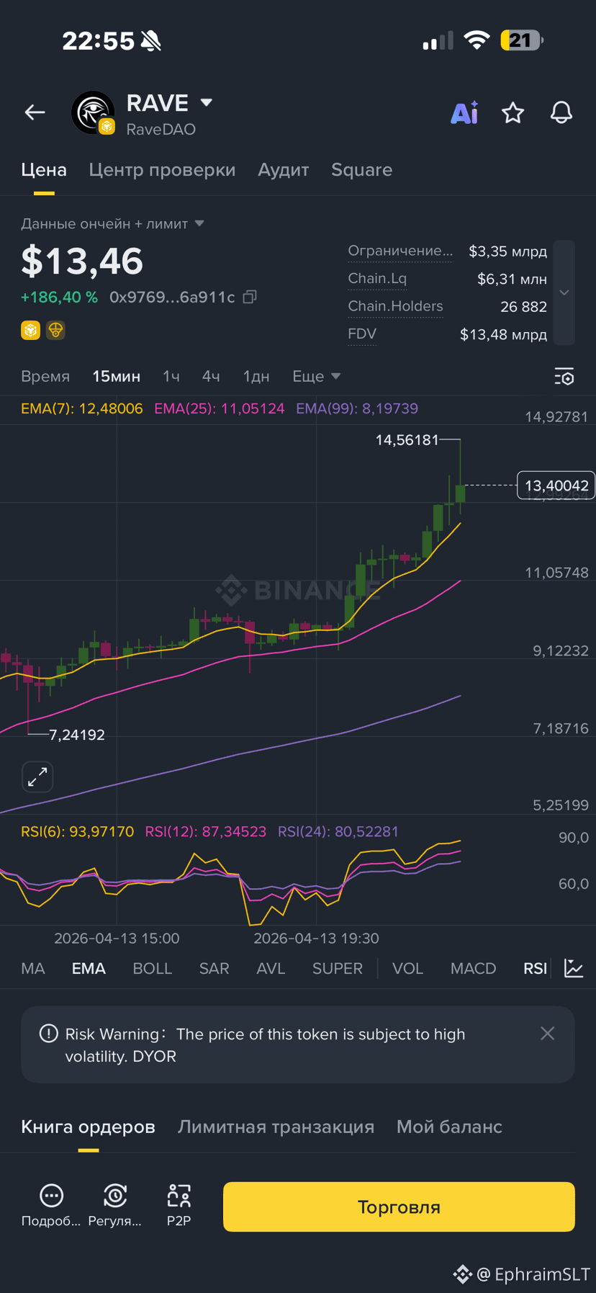
Task: Tap the yellow Торговля button
Action: [399, 1207]
